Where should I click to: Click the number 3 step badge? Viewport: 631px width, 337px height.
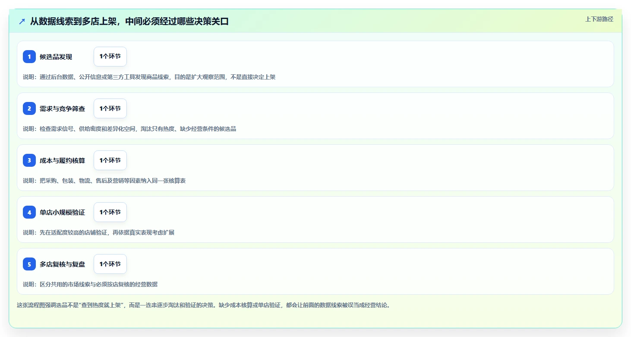pyautogui.click(x=29, y=160)
